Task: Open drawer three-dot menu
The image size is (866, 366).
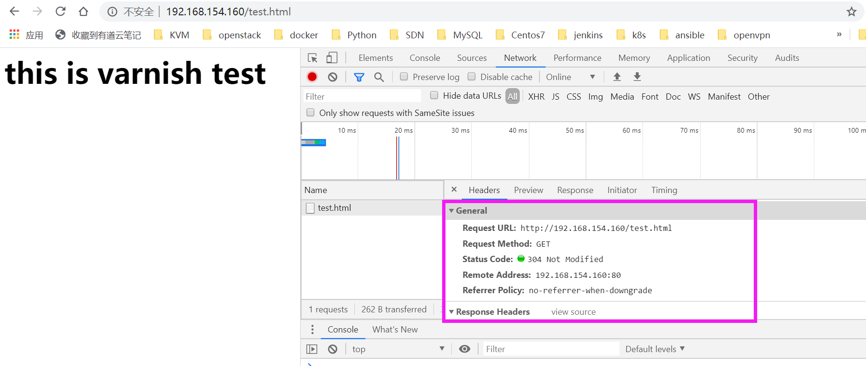Action: [313, 330]
